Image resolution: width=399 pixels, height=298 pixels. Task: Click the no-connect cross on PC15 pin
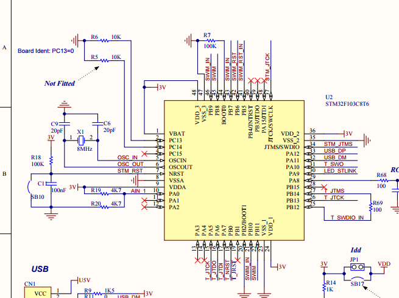coord(144,154)
